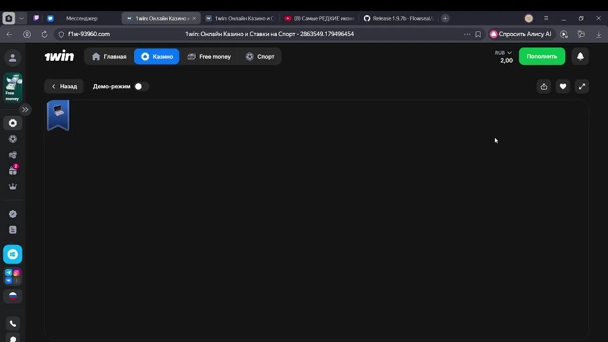
Task: Select the Казино tab
Action: pos(157,57)
